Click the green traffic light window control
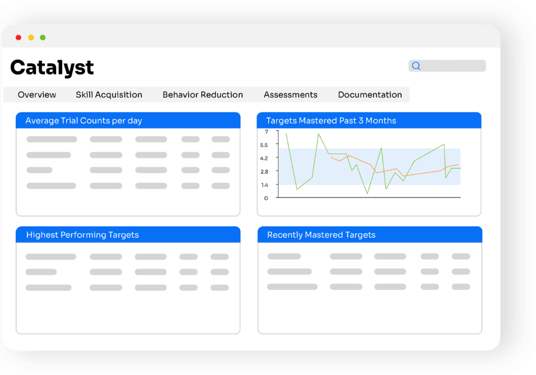The height and width of the screenshot is (375, 536). click(42, 36)
